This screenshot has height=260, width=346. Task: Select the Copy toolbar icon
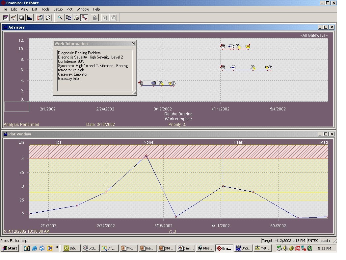coord(69,18)
